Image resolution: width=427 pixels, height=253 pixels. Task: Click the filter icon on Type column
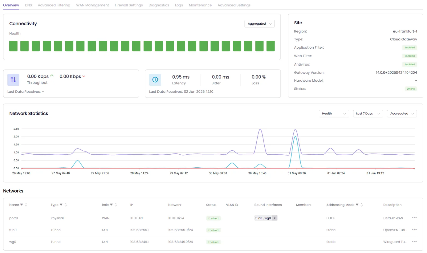tap(61, 205)
